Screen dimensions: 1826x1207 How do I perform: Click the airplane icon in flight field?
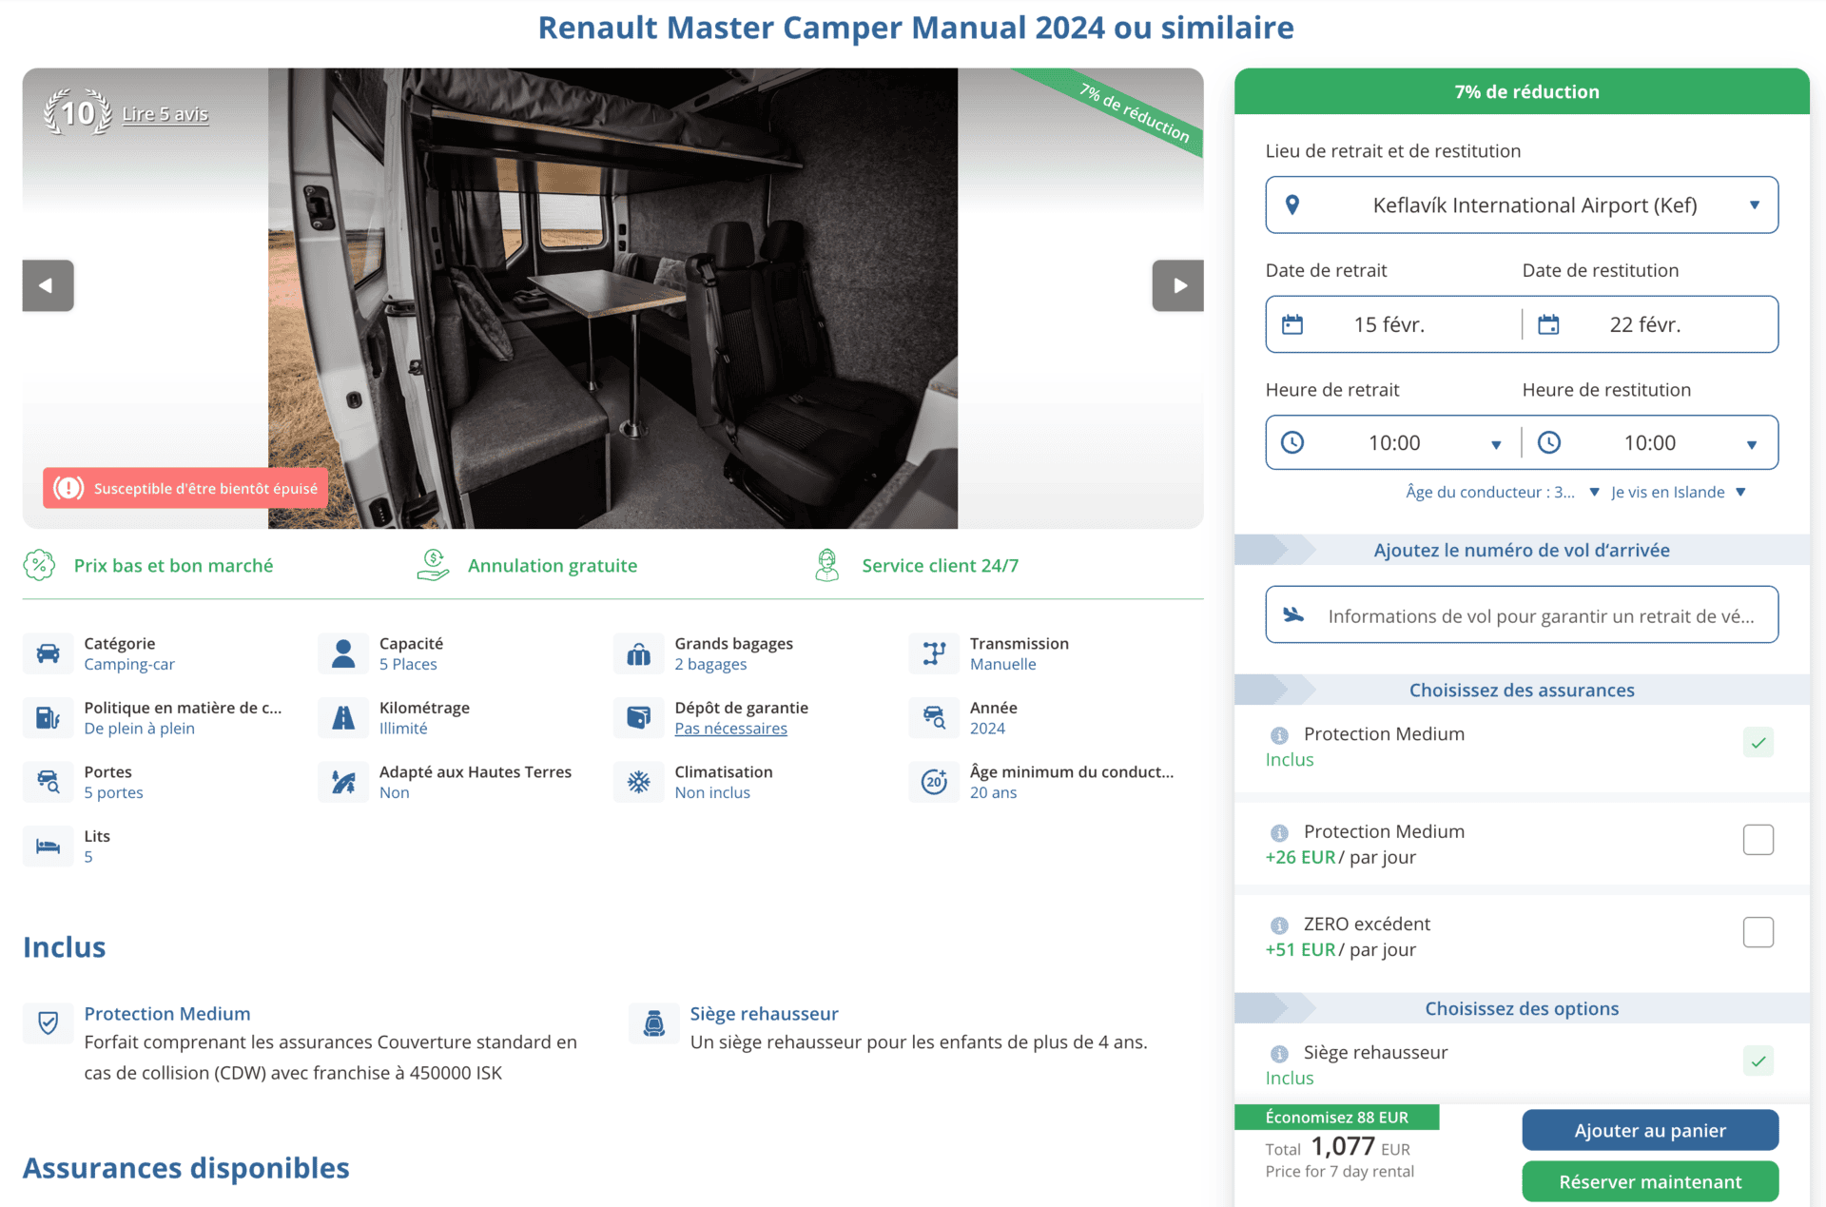(1293, 615)
